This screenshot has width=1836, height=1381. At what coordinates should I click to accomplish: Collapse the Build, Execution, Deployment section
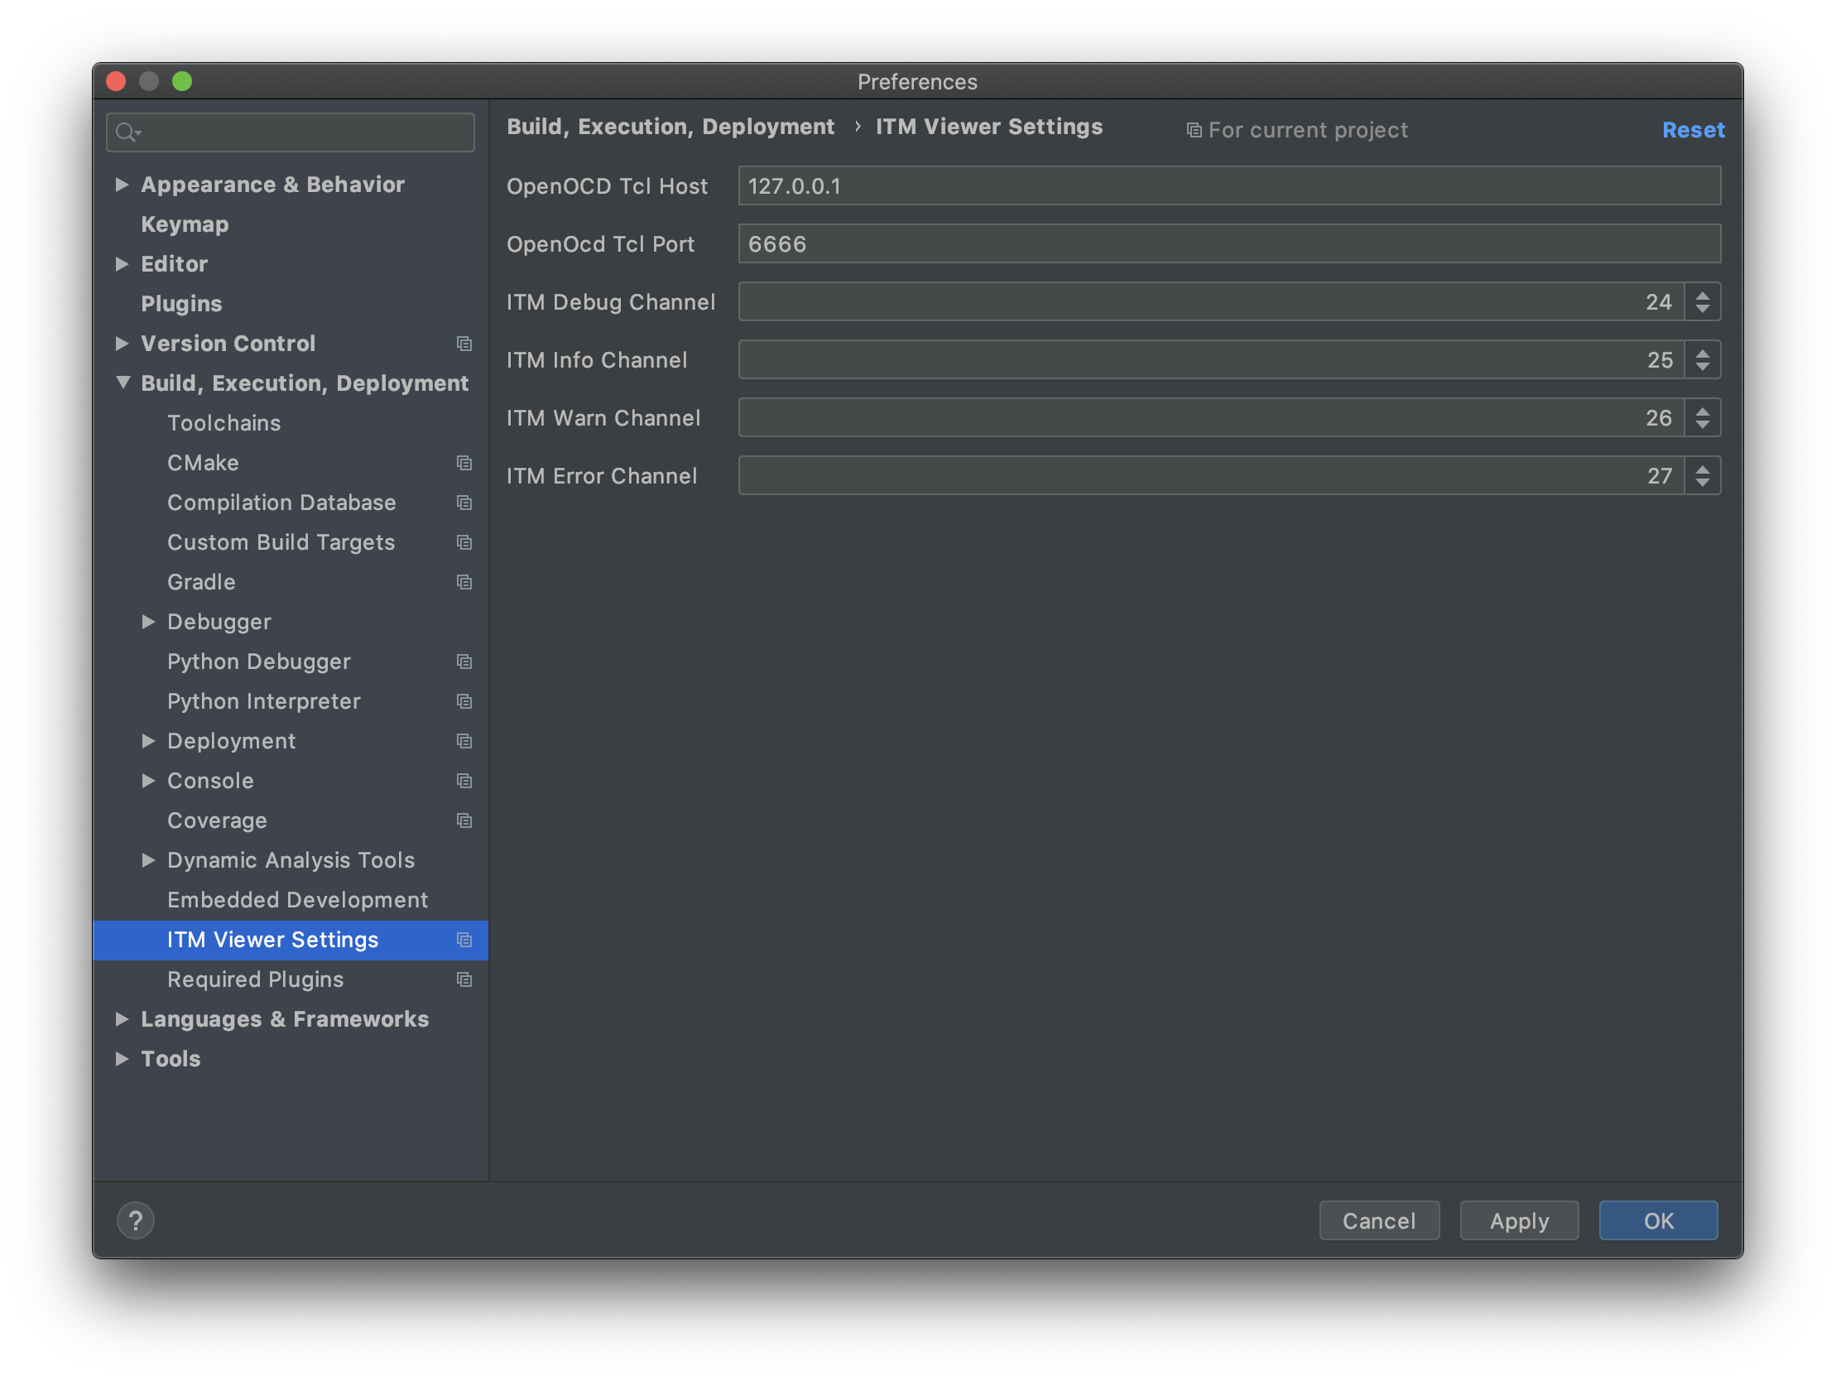point(123,383)
